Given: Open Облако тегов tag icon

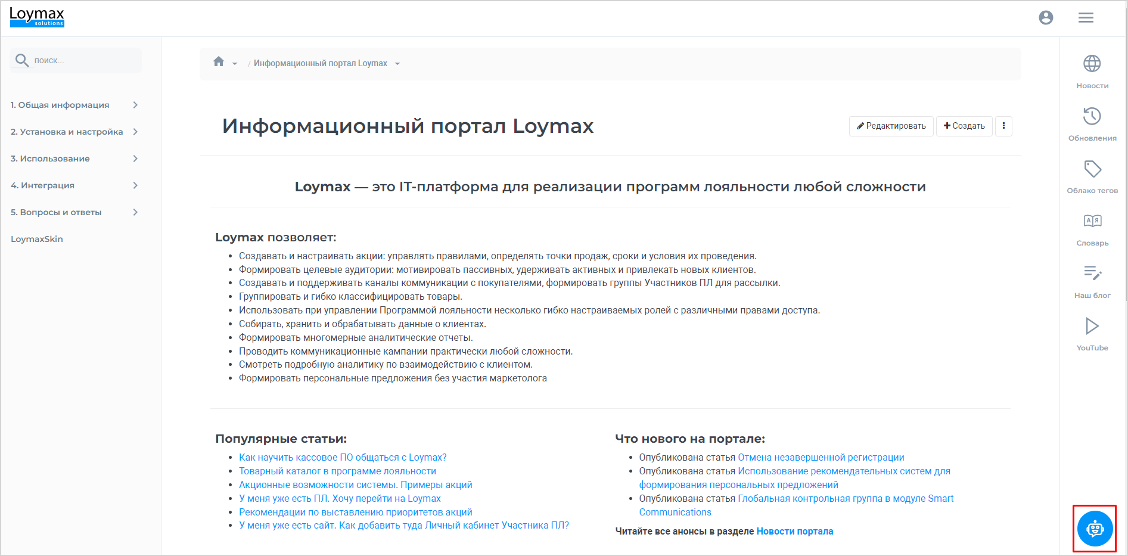Looking at the screenshot, I should pyautogui.click(x=1092, y=169).
